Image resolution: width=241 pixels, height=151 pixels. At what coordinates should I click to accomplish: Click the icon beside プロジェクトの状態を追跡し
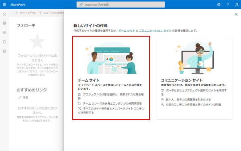[x=79, y=95]
